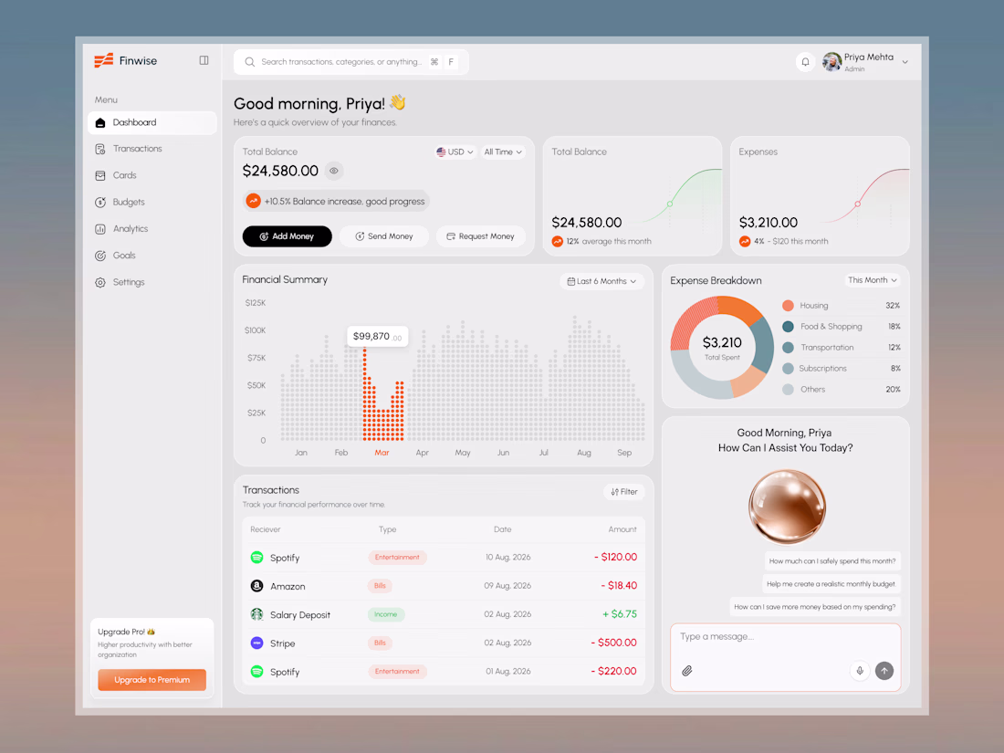This screenshot has width=1004, height=753.
Task: Click the Stripe logo in transactions
Action: point(256,643)
